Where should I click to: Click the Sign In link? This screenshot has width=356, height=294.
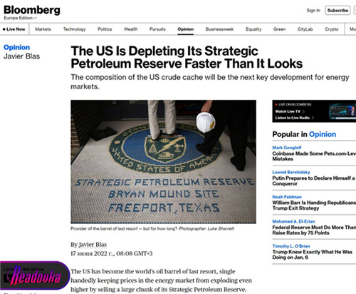pyautogui.click(x=313, y=11)
